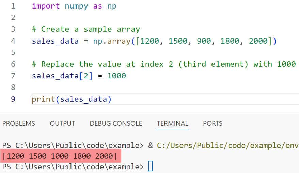Open the DEBUG CONSOLE tab

pos(116,123)
